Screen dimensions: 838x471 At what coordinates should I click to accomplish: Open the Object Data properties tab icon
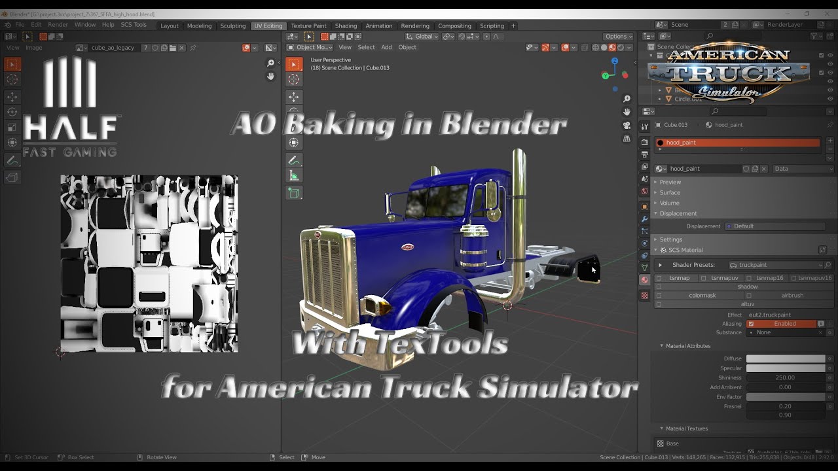645,268
